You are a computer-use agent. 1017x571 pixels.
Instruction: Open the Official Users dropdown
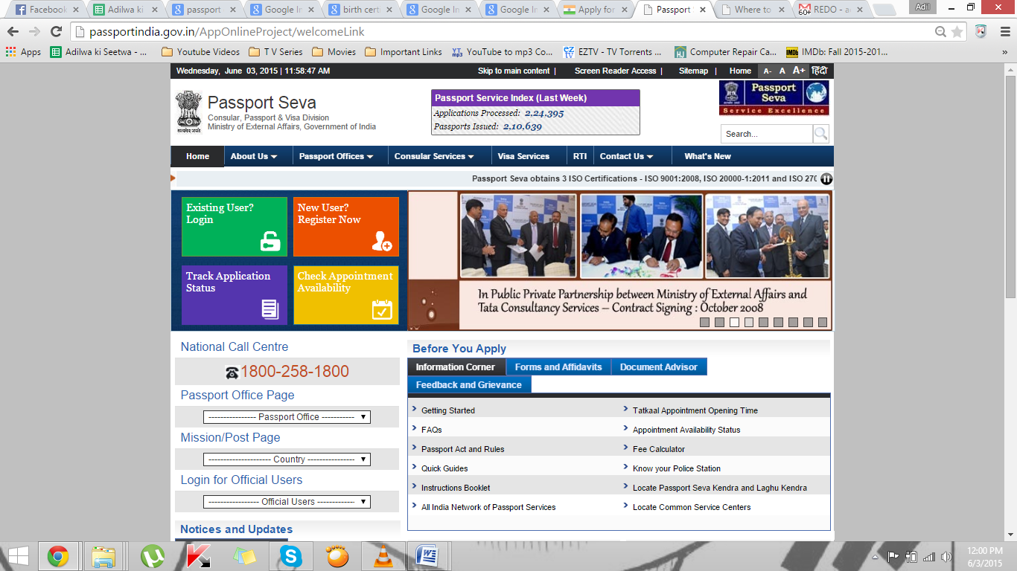point(287,502)
